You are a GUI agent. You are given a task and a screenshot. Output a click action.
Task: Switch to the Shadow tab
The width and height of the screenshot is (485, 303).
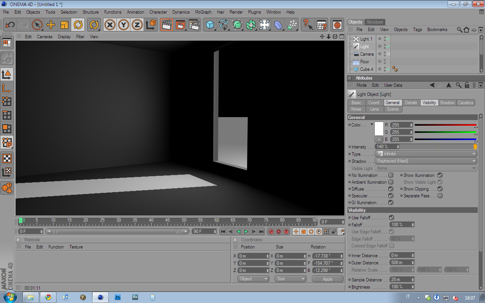(x=447, y=103)
